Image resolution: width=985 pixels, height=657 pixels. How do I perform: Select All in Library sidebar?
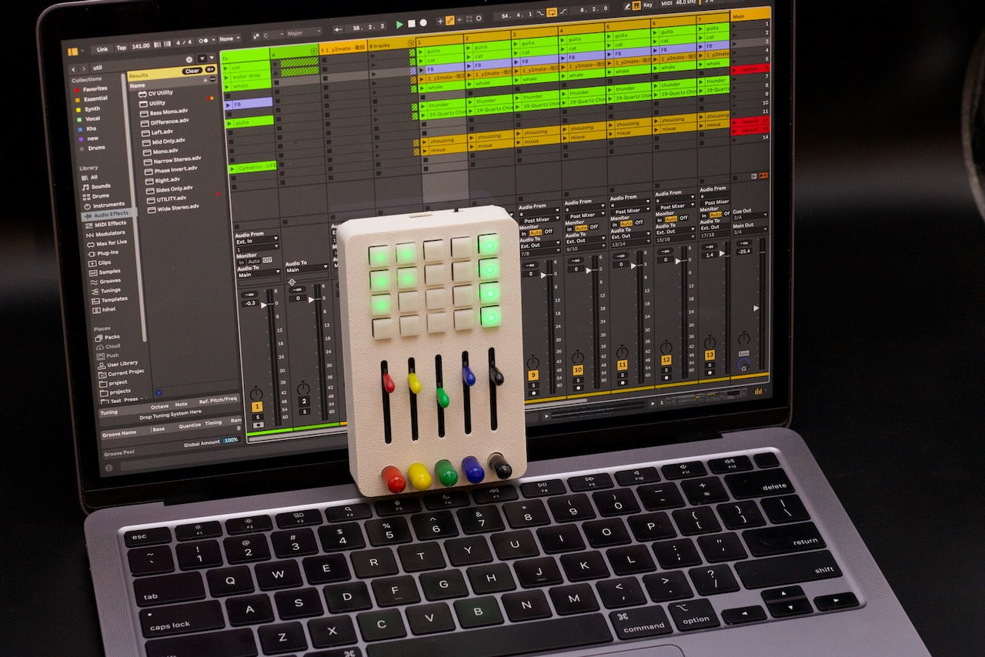[90, 177]
